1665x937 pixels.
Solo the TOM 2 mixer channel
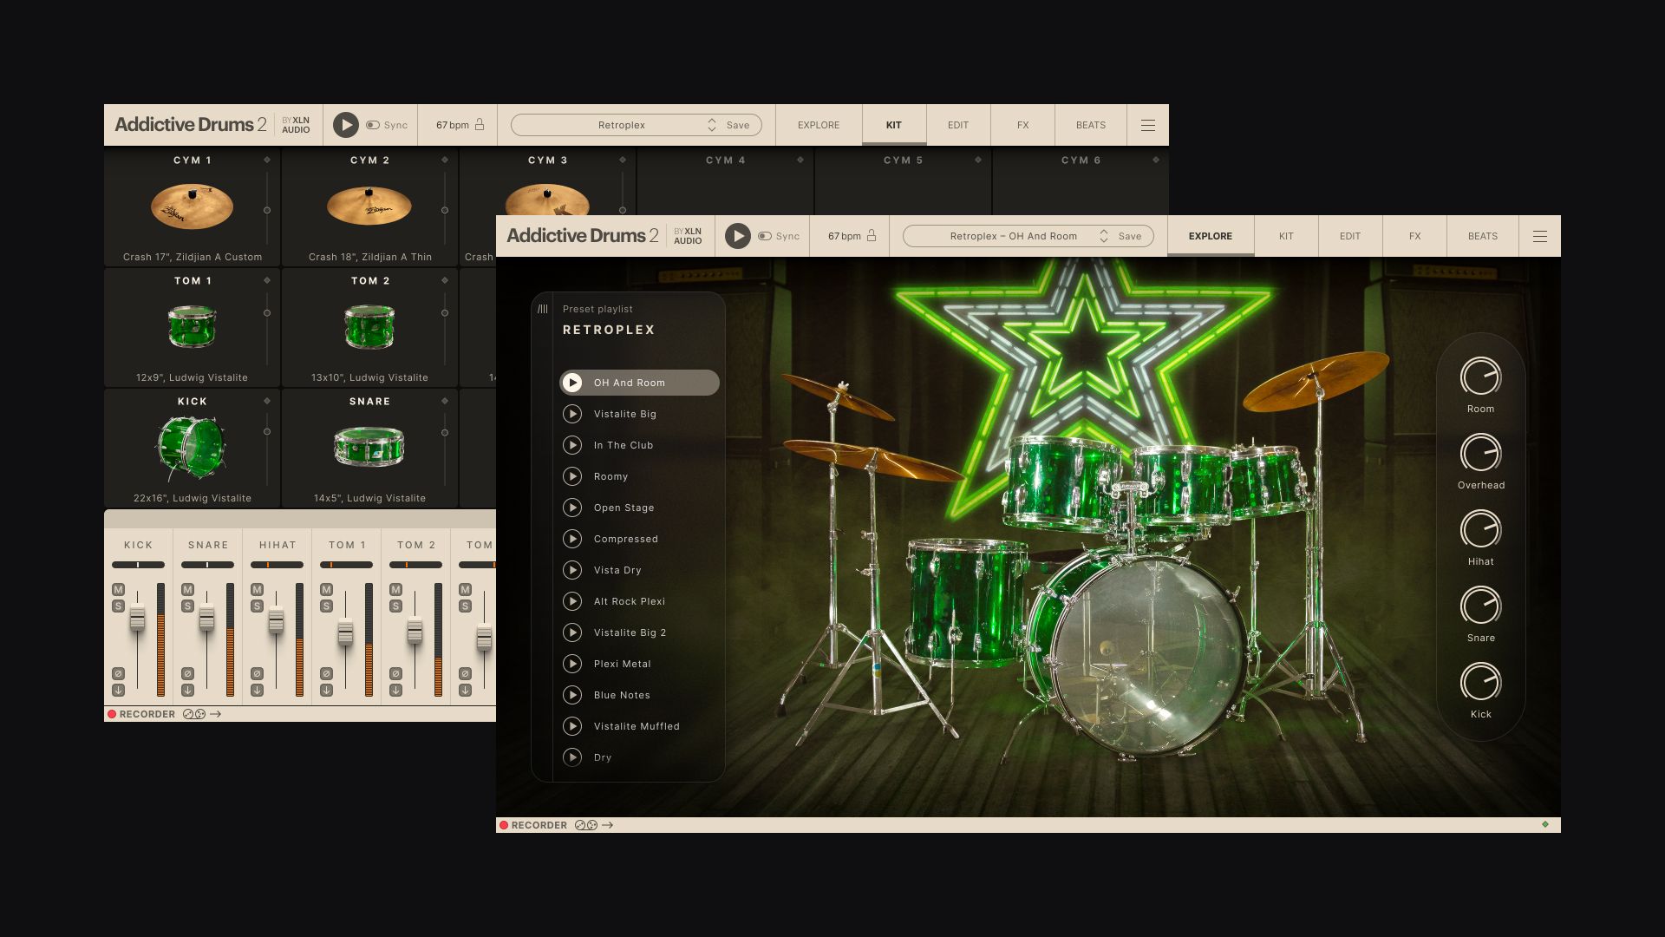click(x=395, y=606)
